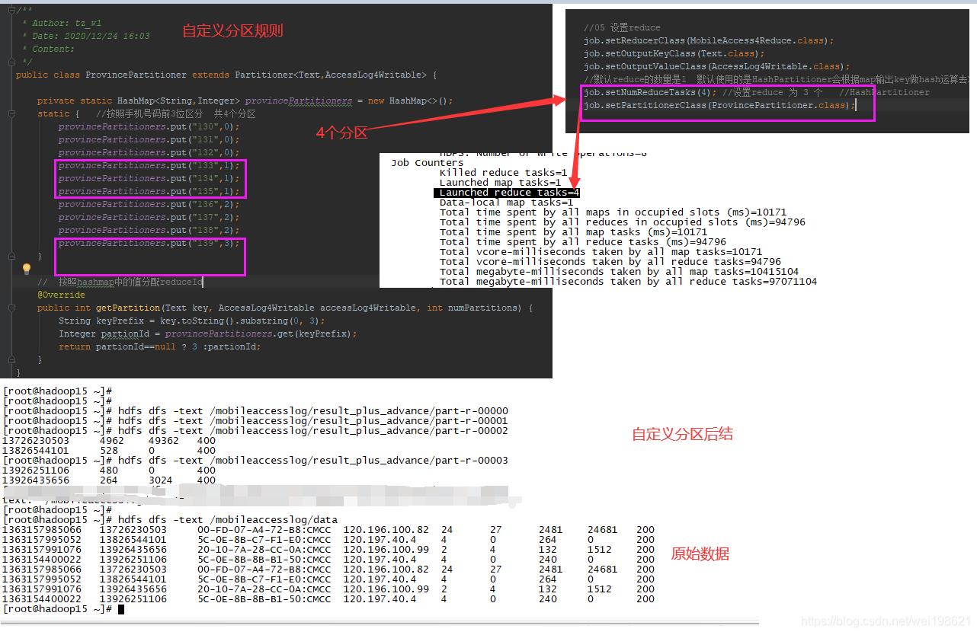This screenshot has width=977, height=635.
Task: Click the 'Data-local map tasks=1' counter
Action: 506,203
